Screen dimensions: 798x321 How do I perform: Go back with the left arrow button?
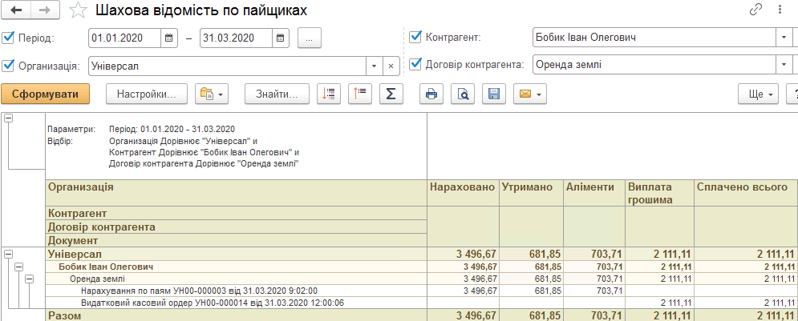coord(16,10)
